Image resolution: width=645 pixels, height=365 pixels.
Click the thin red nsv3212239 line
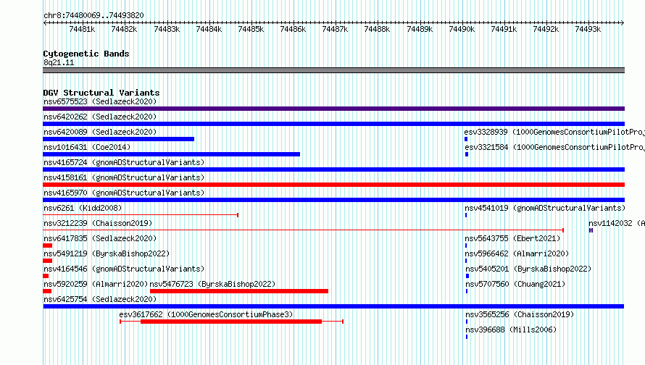pyautogui.click(x=303, y=230)
